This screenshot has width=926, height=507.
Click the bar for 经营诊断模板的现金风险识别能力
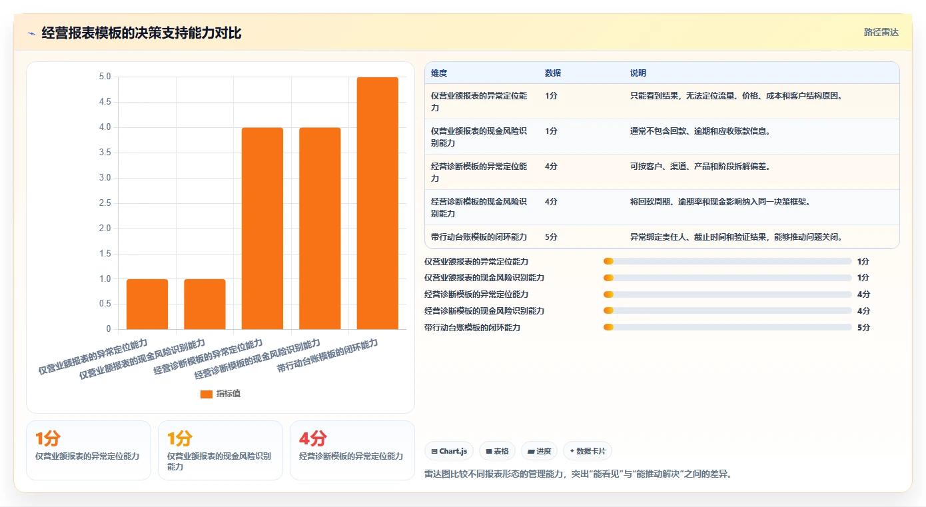click(x=320, y=228)
